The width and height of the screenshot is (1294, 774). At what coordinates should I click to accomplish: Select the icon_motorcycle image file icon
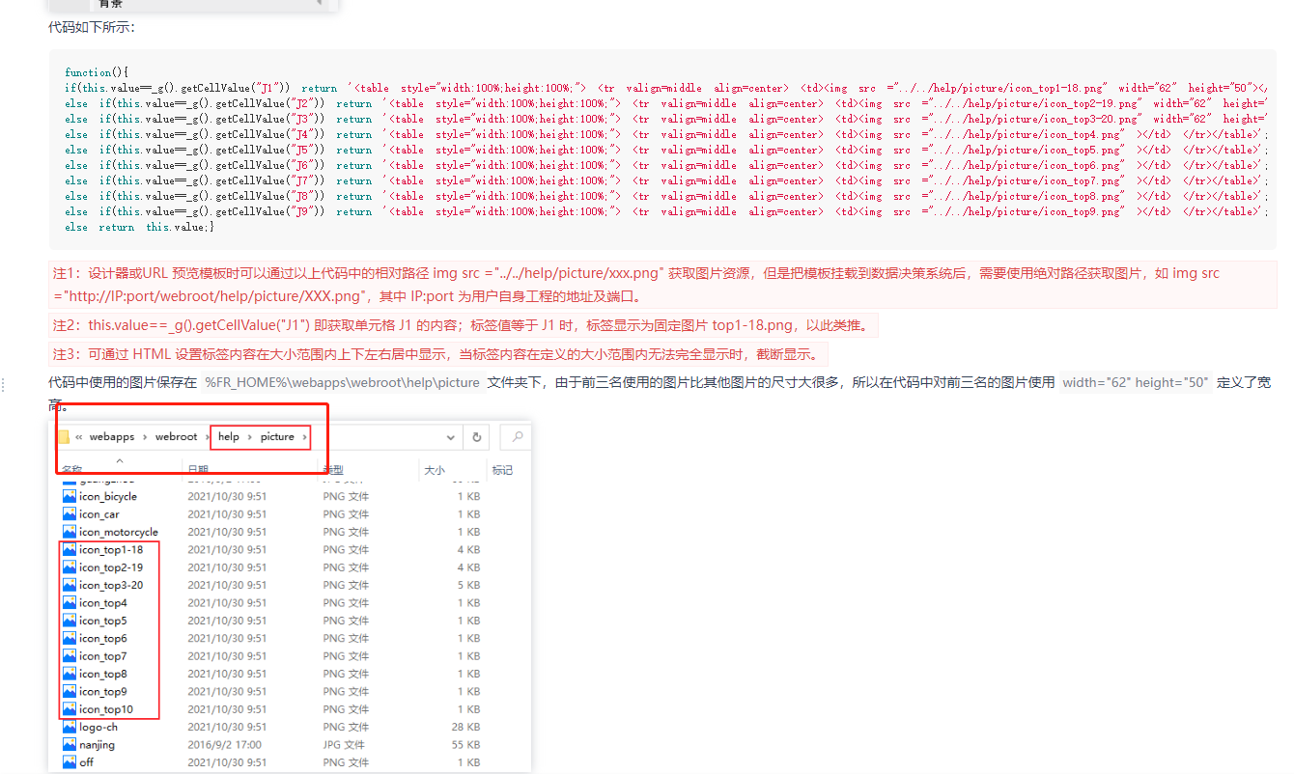(x=70, y=532)
